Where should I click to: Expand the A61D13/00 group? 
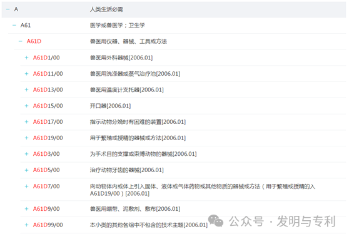(26, 89)
